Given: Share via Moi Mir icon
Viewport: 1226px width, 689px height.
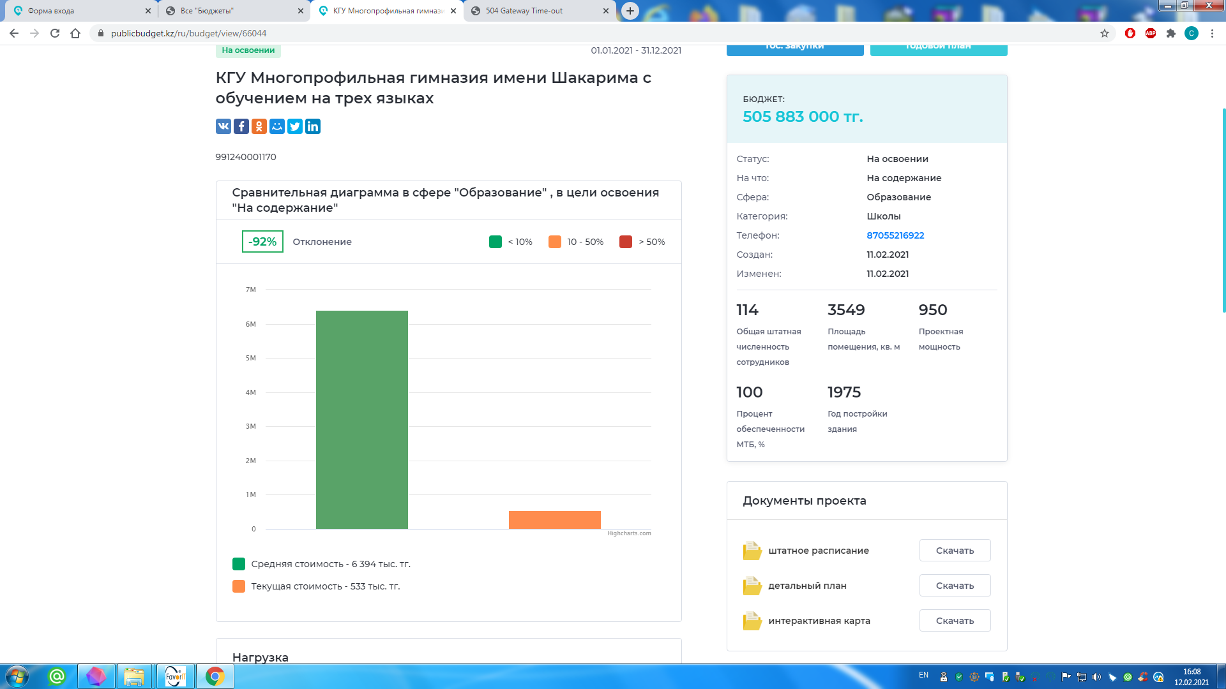Looking at the screenshot, I should coord(276,126).
